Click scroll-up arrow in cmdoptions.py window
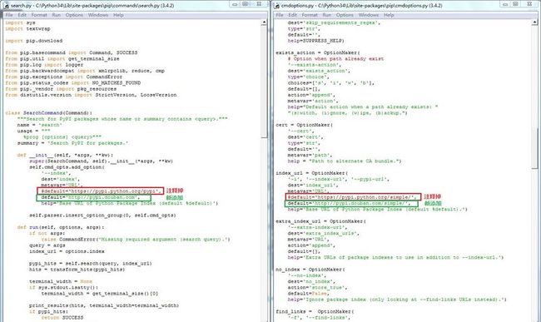 pos(534,22)
